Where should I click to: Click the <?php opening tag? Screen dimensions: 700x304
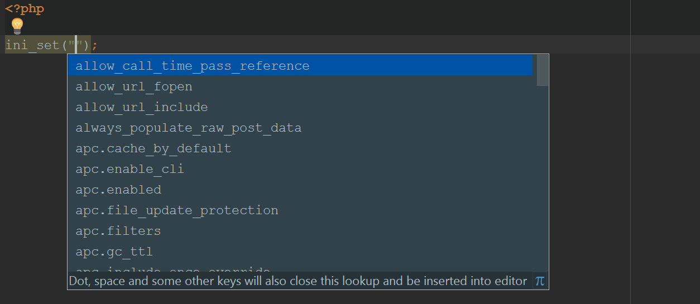tap(25, 9)
